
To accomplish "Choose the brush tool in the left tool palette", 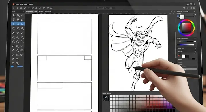I will 13,50.
